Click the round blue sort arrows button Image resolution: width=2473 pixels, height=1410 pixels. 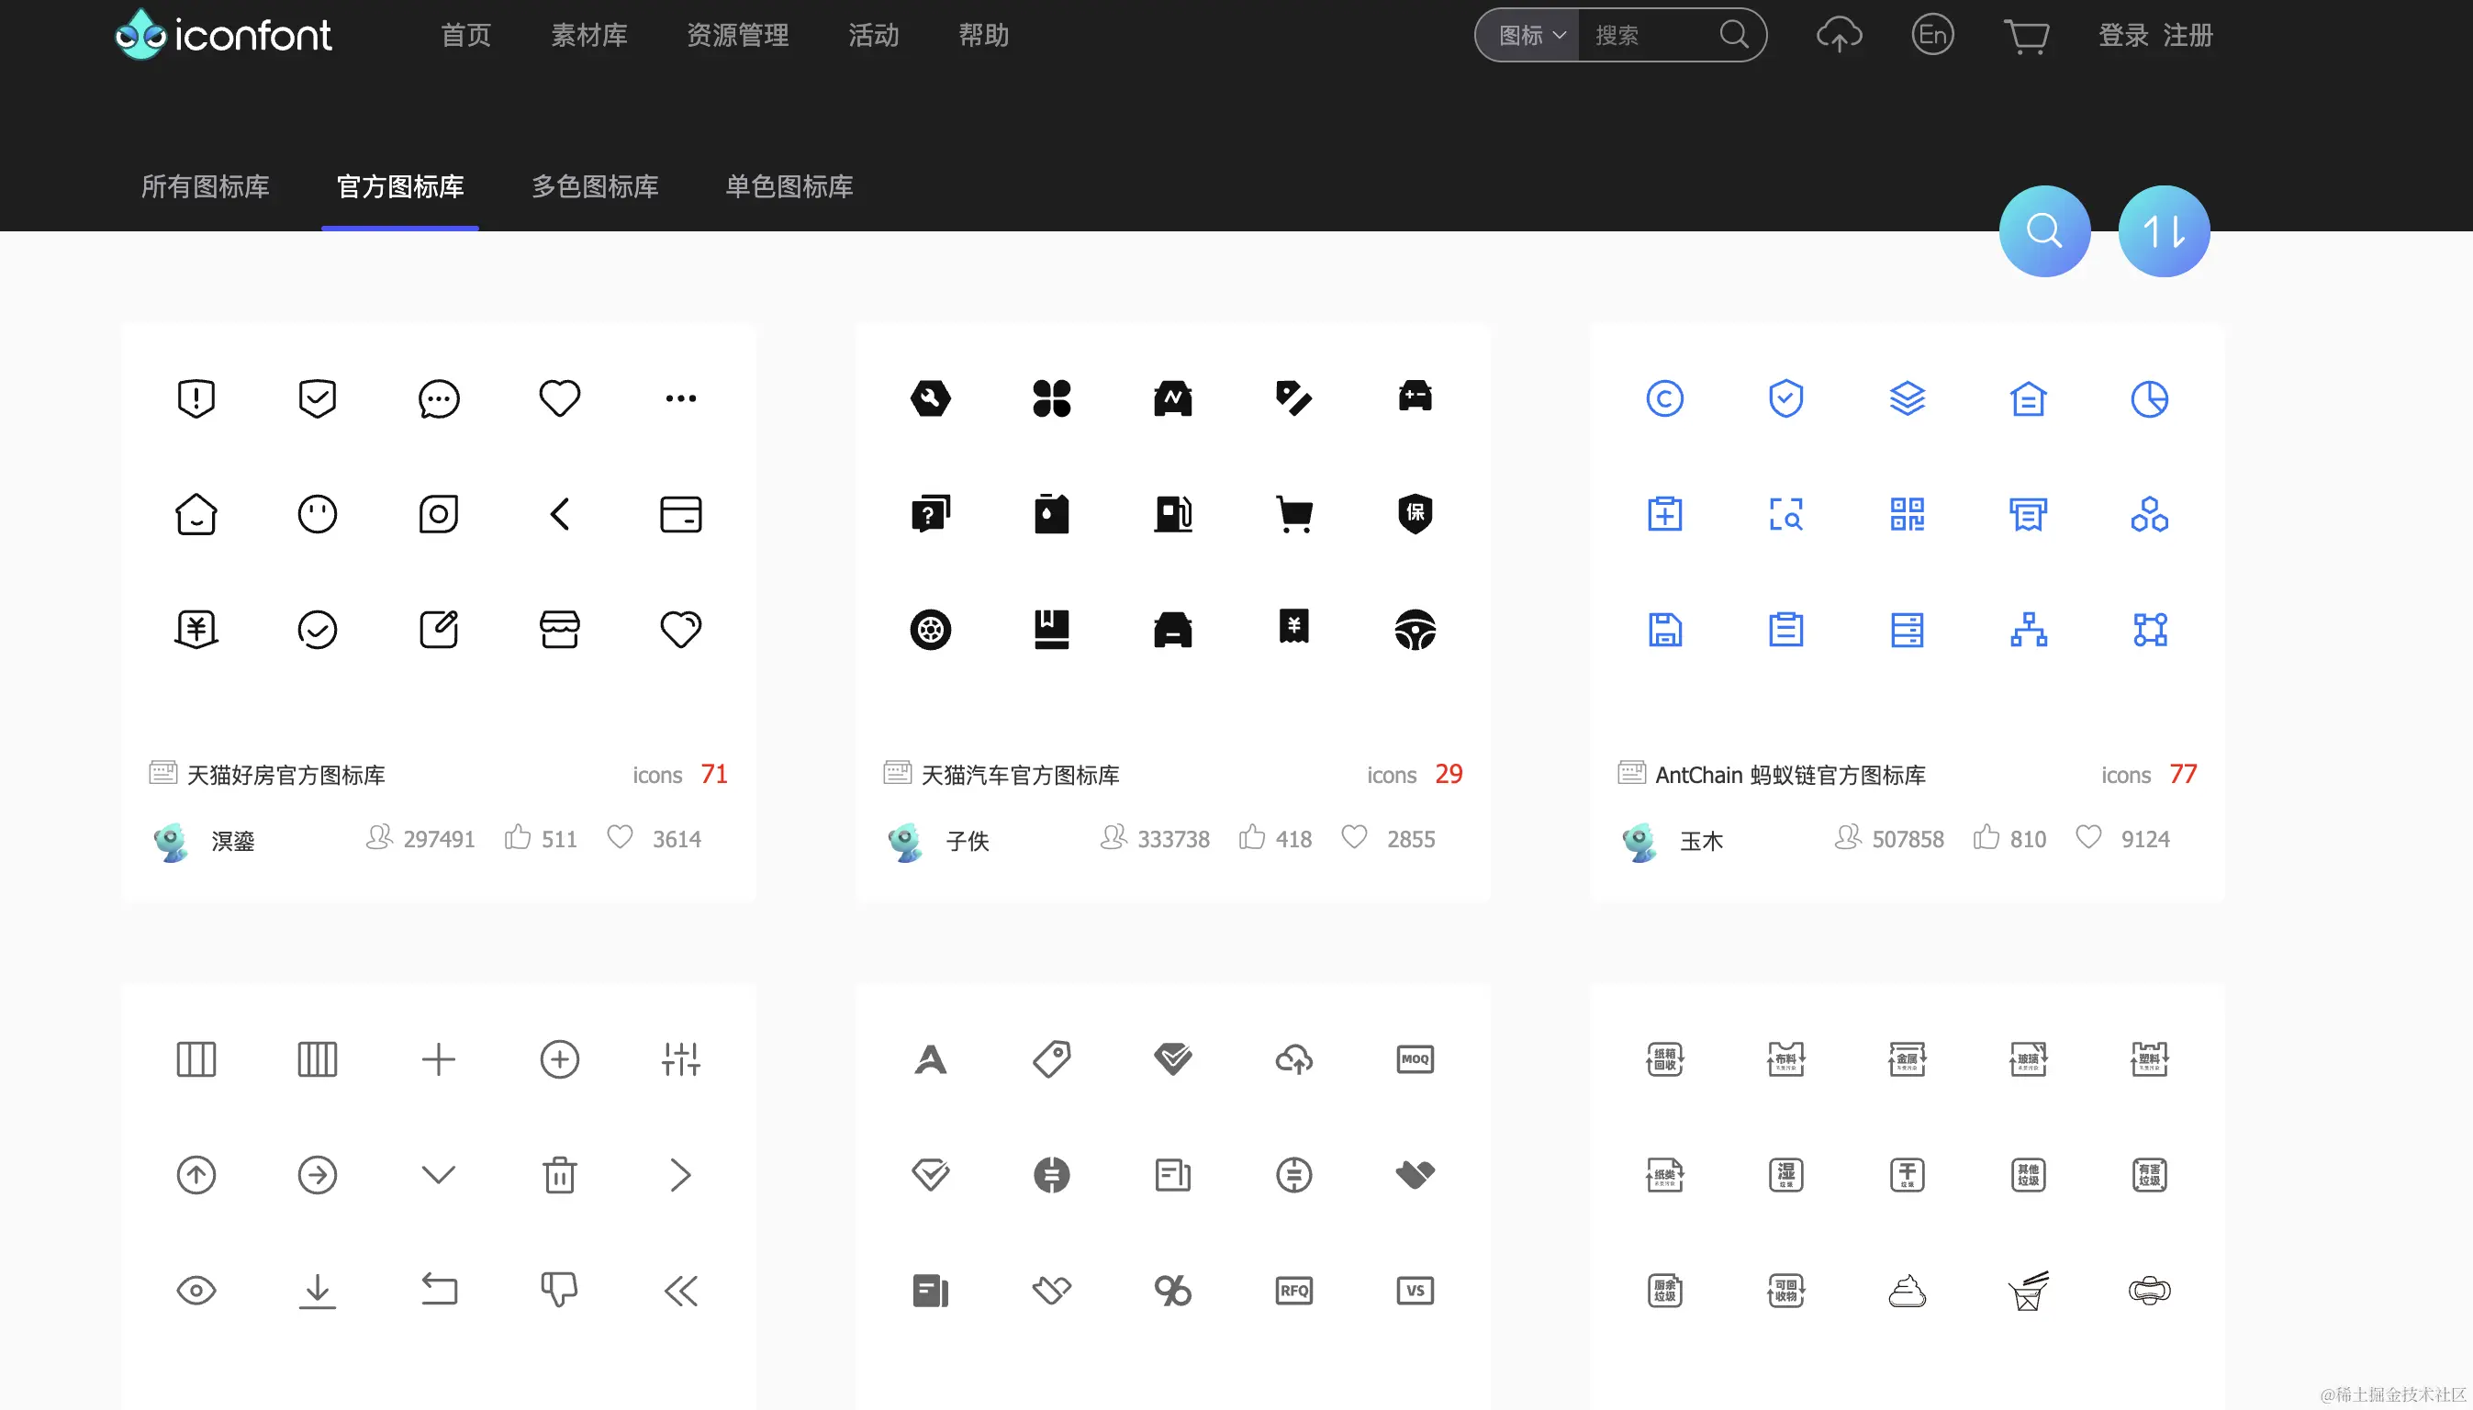pos(2163,230)
